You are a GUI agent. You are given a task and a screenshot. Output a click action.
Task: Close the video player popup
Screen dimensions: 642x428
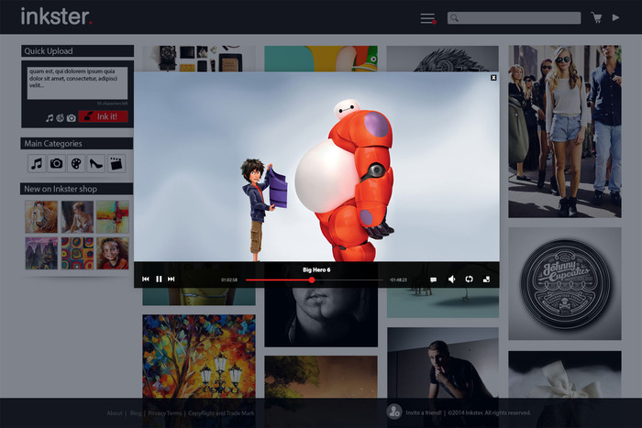493,78
